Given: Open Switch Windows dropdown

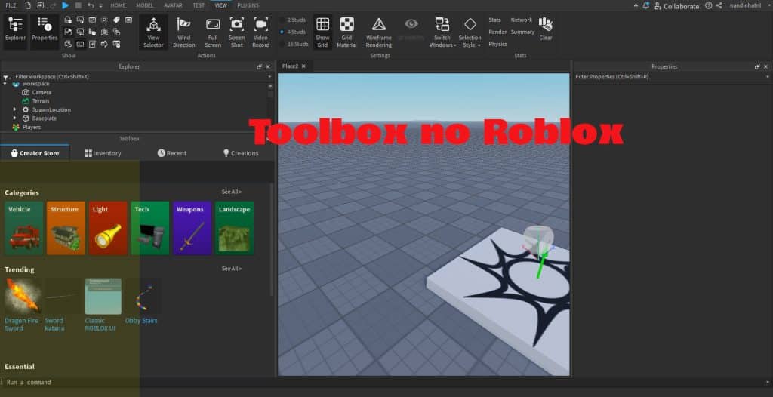Looking at the screenshot, I should [442, 32].
